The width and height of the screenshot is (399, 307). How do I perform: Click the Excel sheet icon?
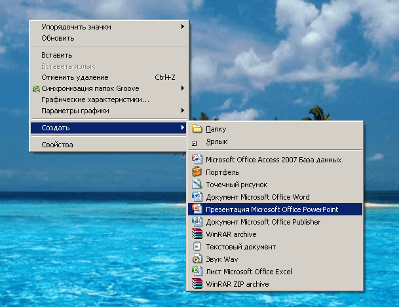[197, 272]
